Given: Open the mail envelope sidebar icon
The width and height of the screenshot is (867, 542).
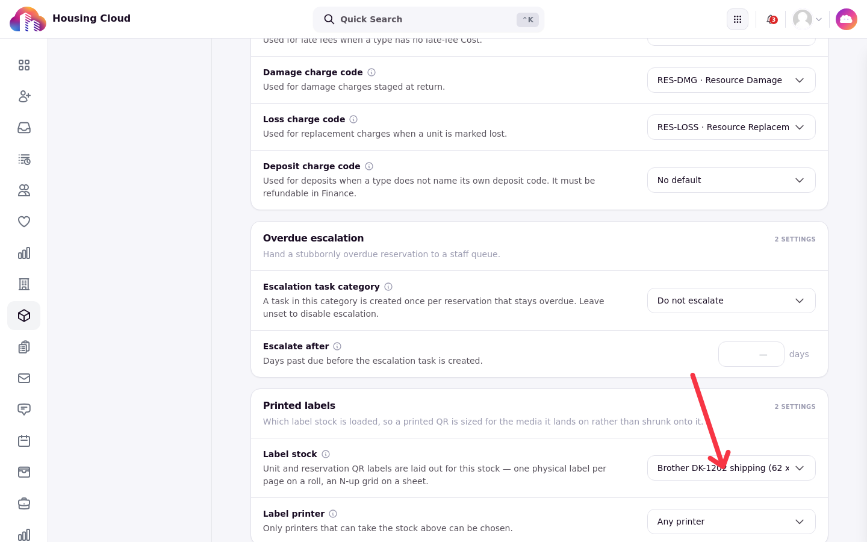Looking at the screenshot, I should click(x=24, y=378).
